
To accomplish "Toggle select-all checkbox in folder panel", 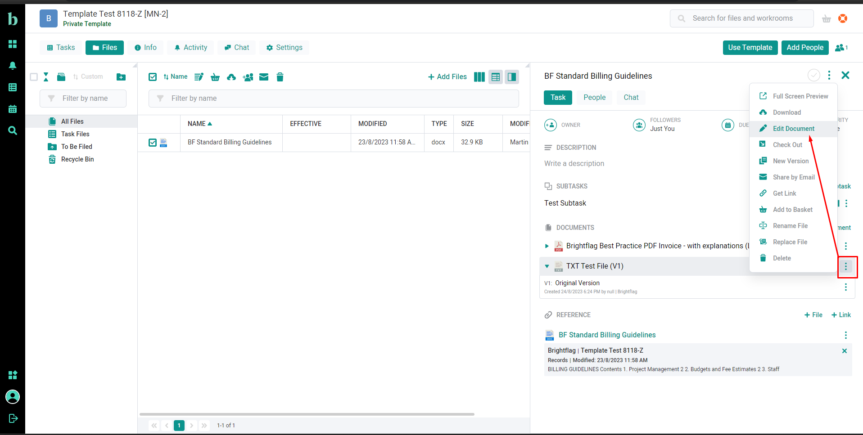I will [x=34, y=77].
